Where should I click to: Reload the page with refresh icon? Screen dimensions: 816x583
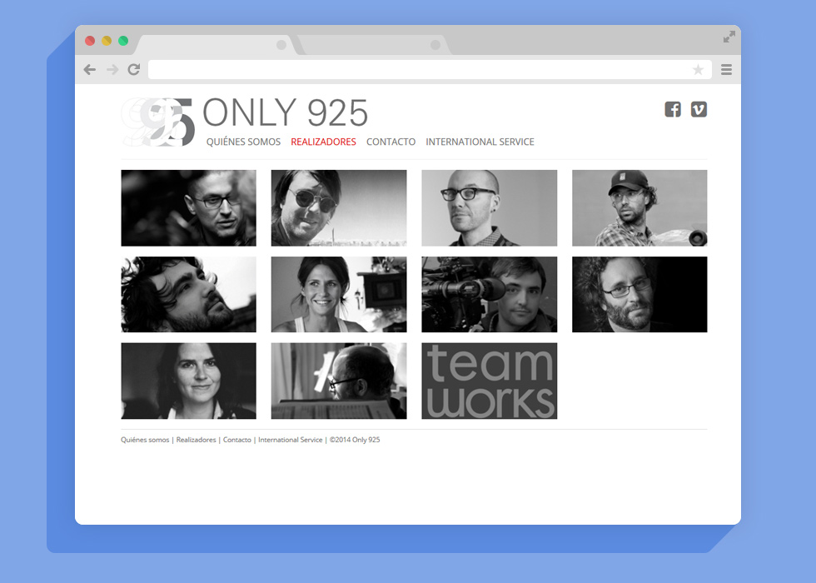coord(133,70)
